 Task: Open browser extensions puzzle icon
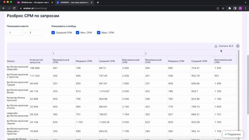pyautogui.click(x=230, y=8)
